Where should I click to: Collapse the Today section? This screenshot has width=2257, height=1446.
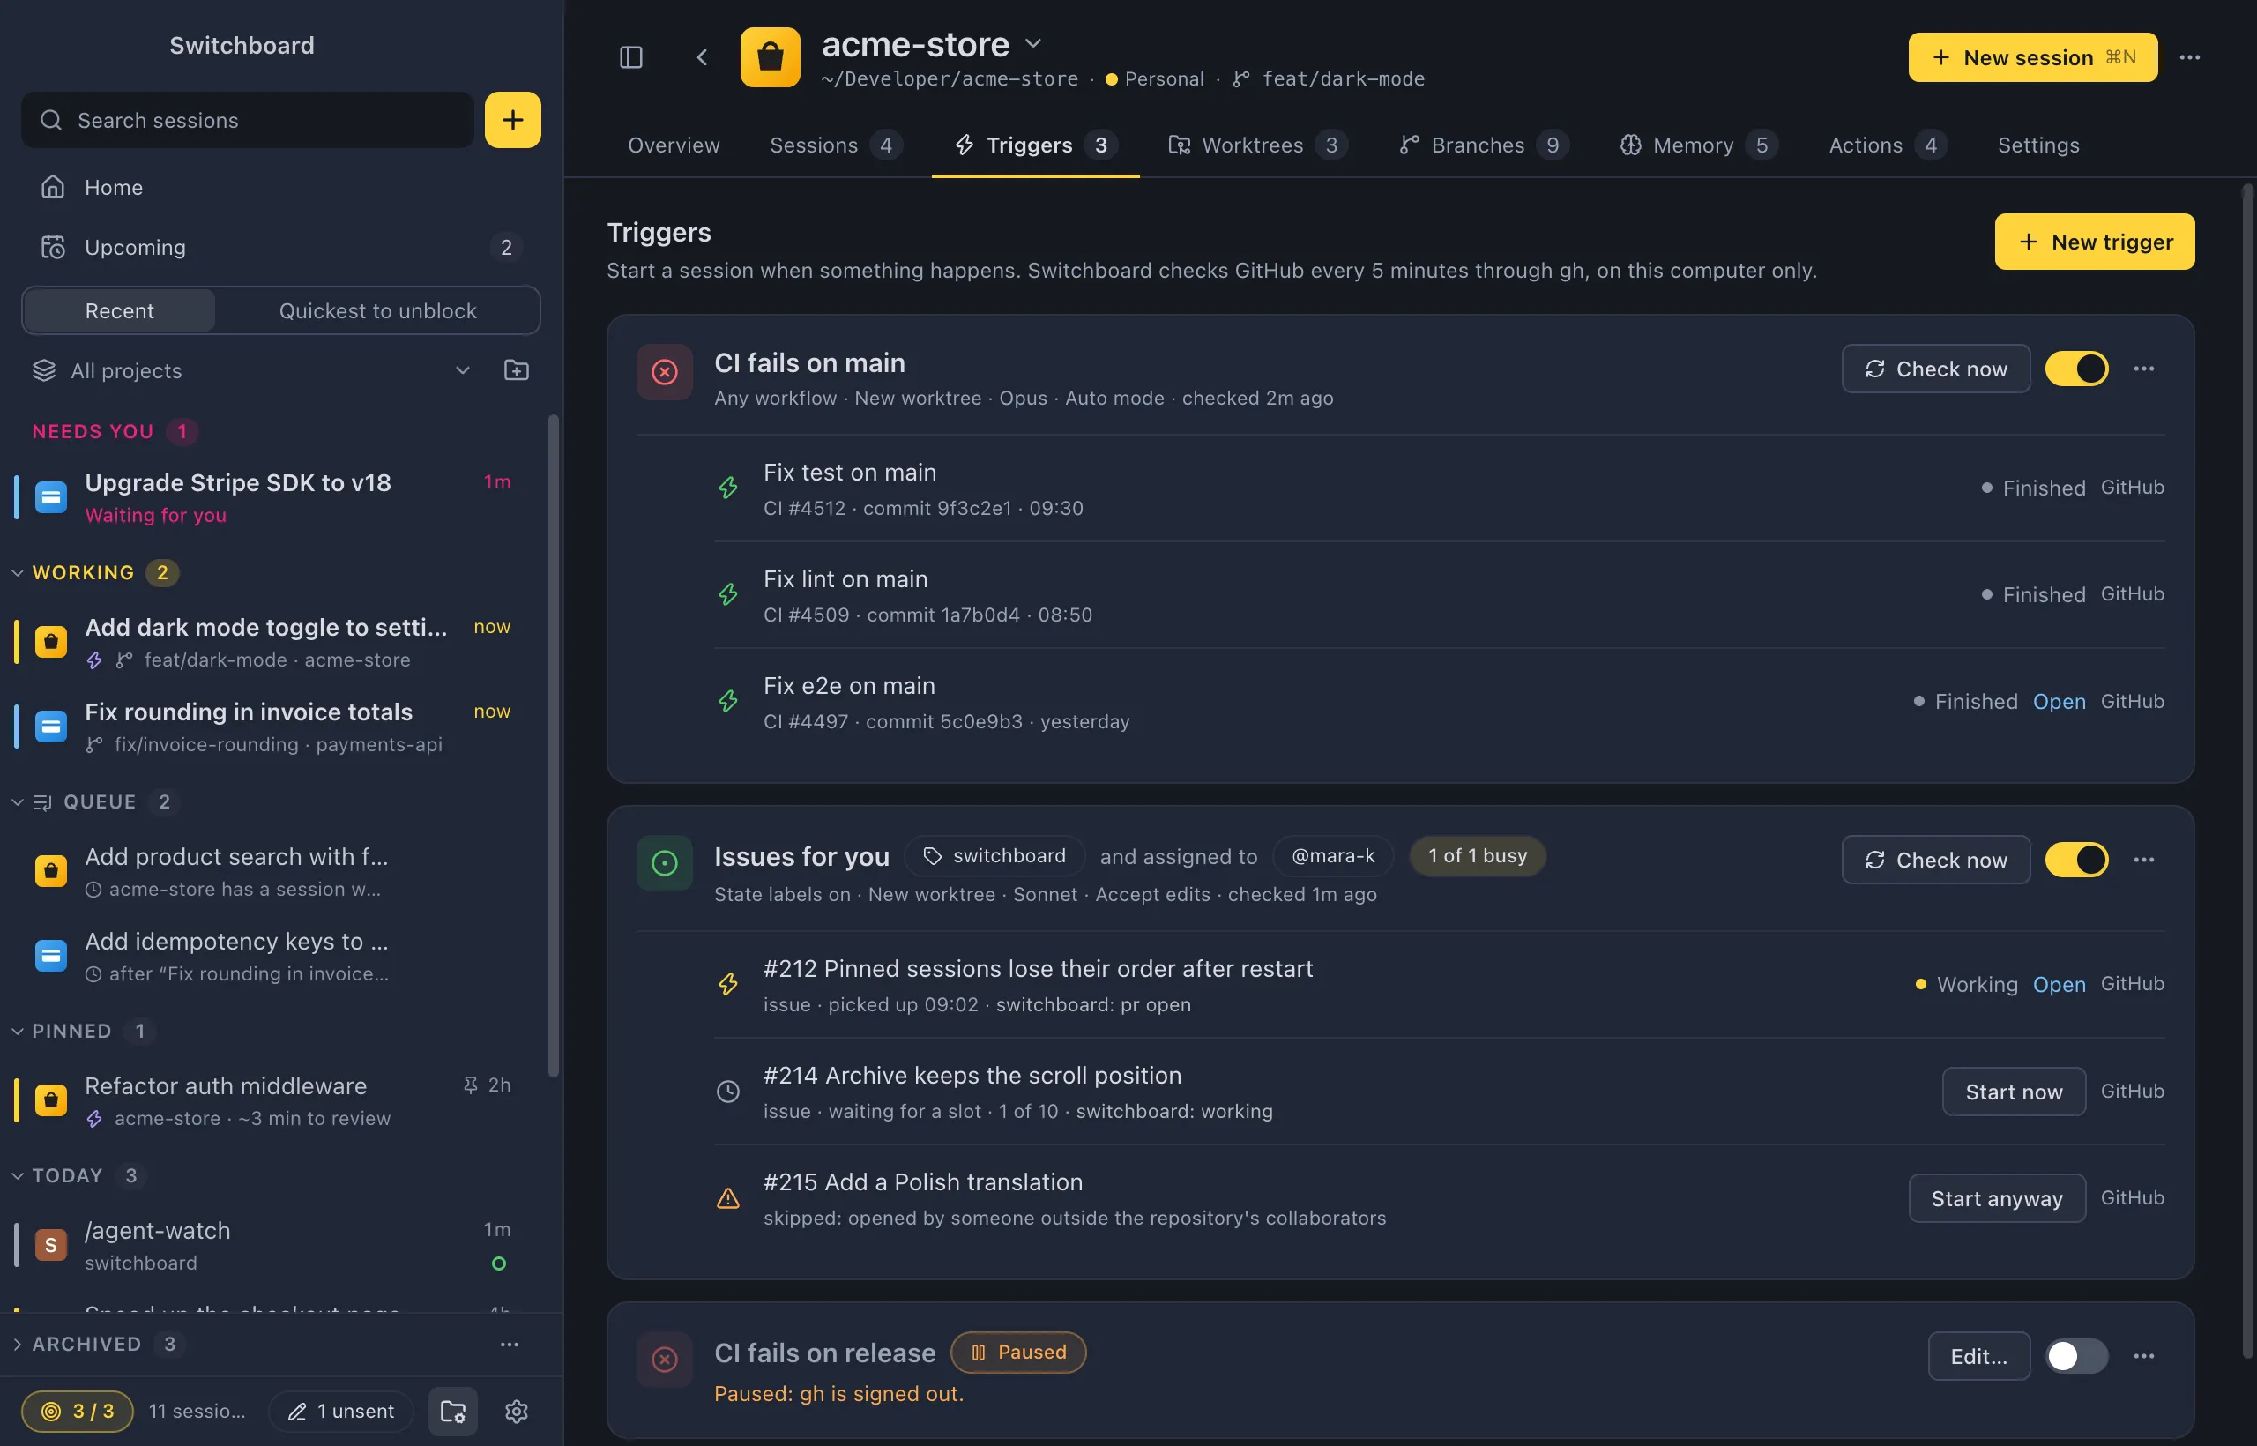(17, 1175)
